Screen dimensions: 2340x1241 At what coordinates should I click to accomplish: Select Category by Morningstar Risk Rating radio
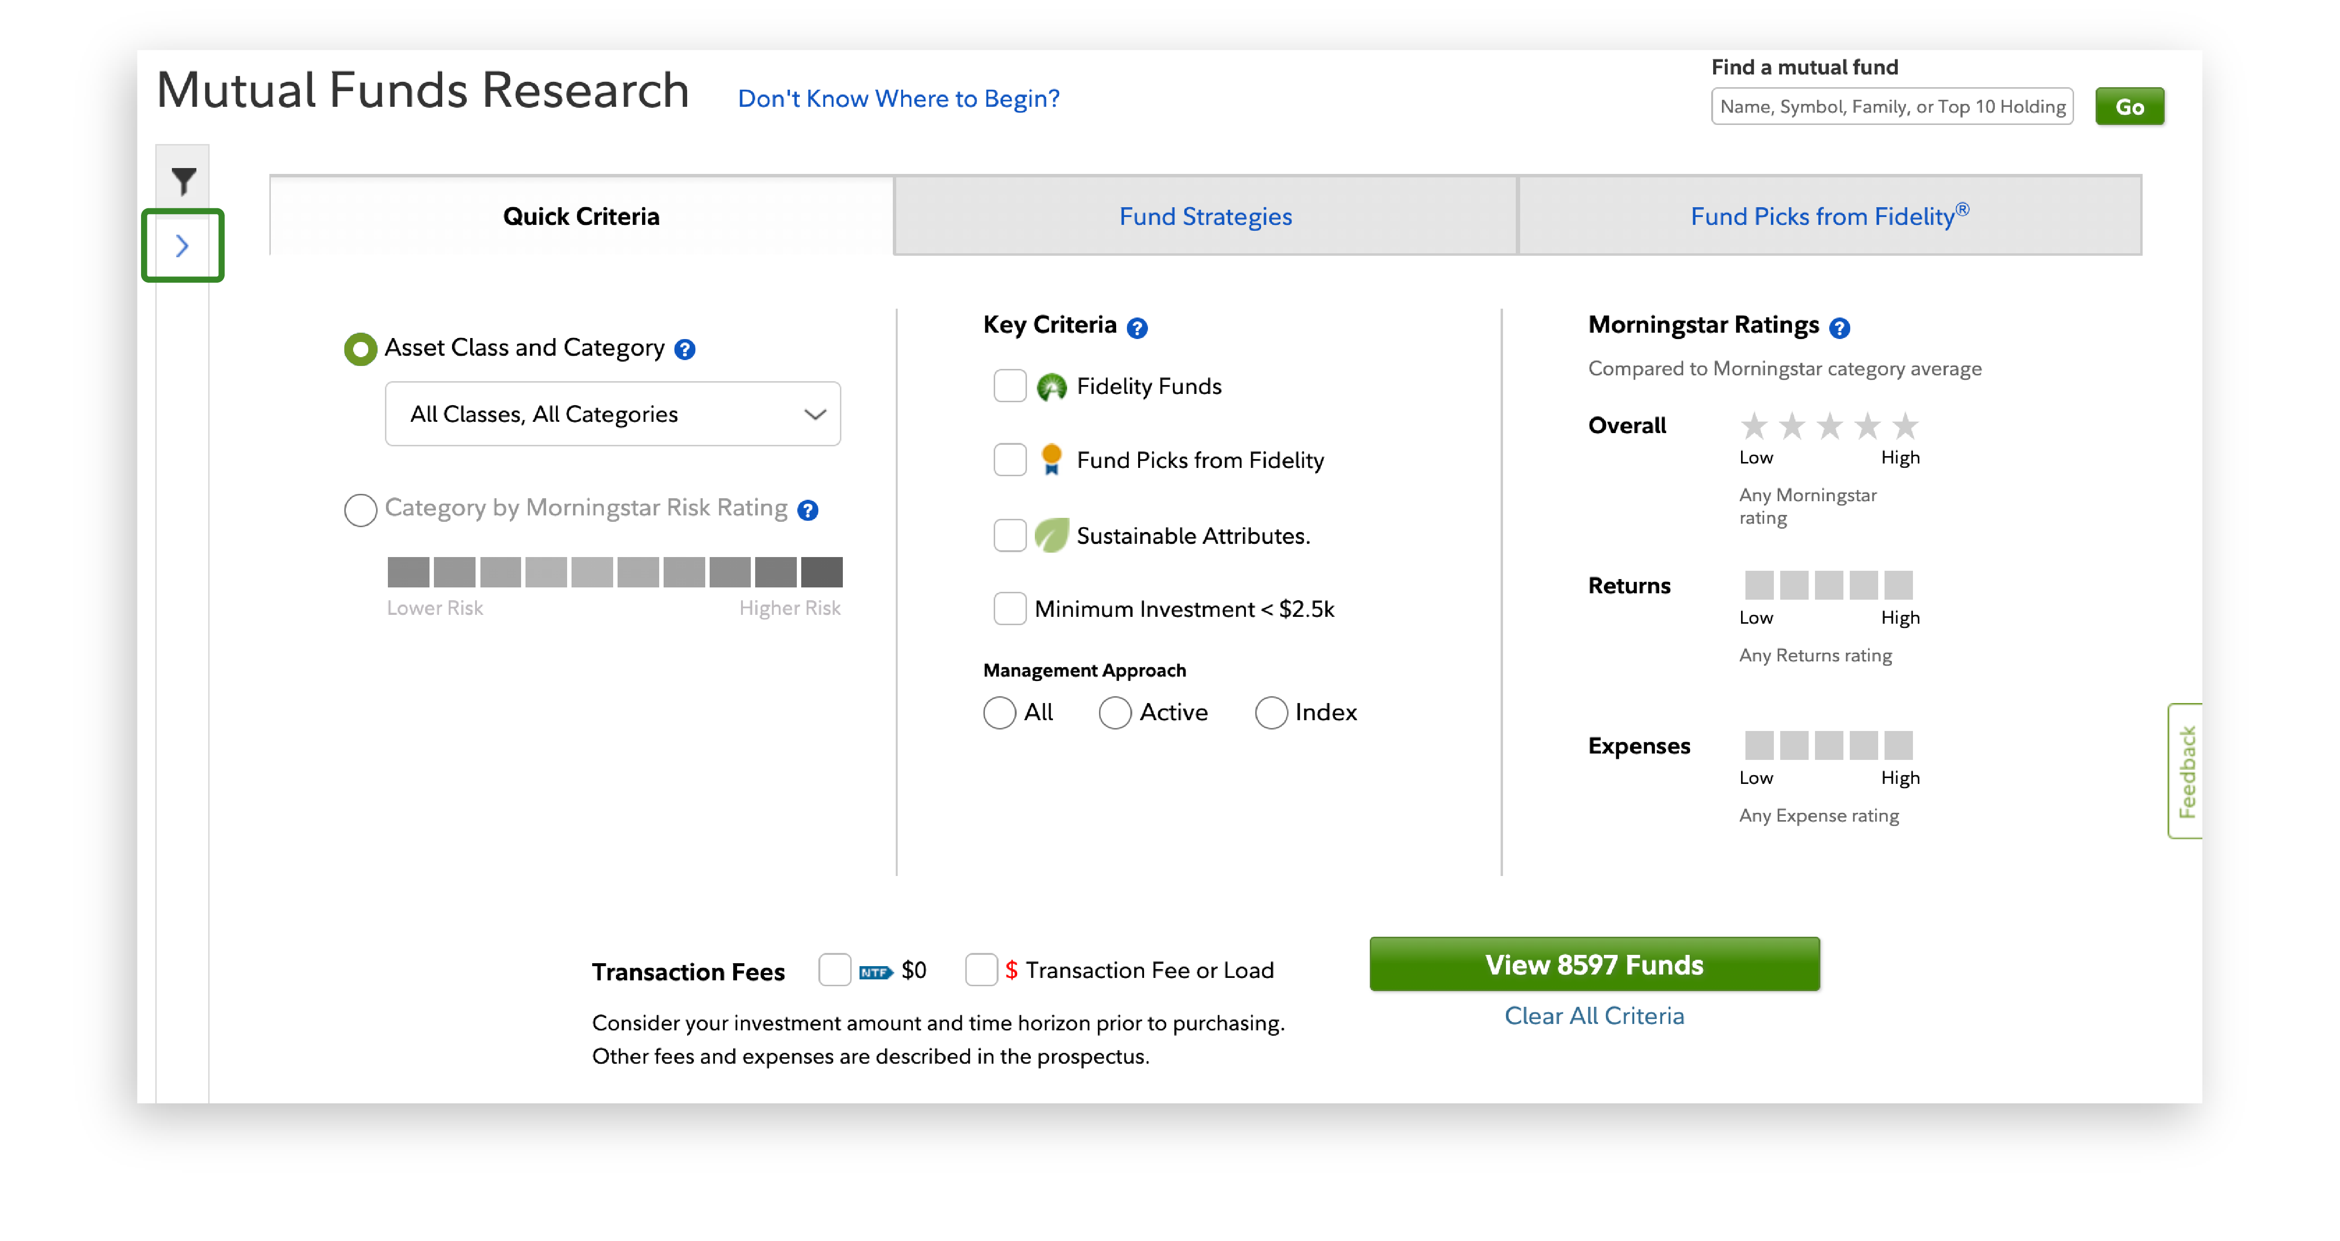(x=360, y=510)
